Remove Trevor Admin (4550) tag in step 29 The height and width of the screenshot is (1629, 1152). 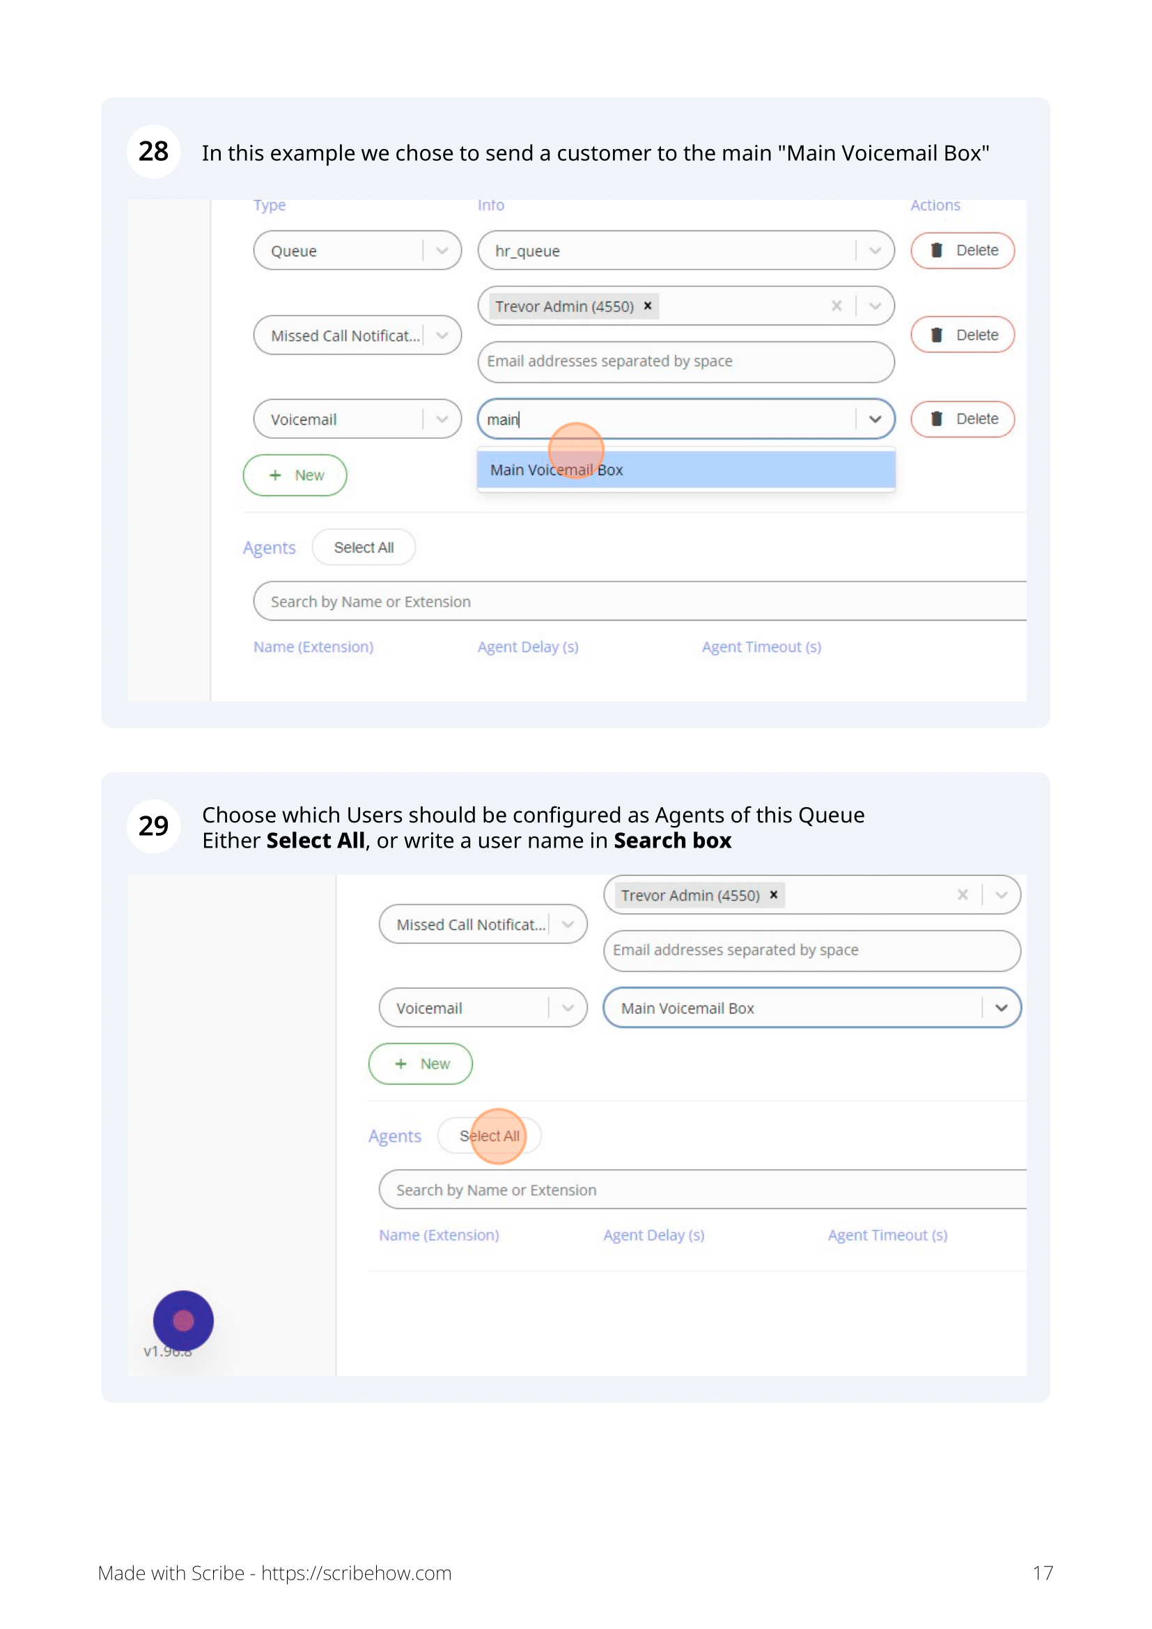(x=774, y=895)
